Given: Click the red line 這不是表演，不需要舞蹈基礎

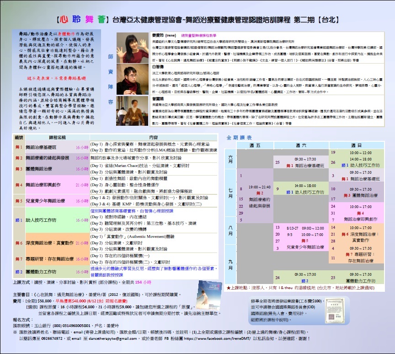Looking at the screenshot, I should coord(56,78).
